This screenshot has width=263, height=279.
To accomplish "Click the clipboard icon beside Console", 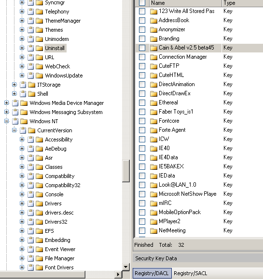I will tap(31, 194).
